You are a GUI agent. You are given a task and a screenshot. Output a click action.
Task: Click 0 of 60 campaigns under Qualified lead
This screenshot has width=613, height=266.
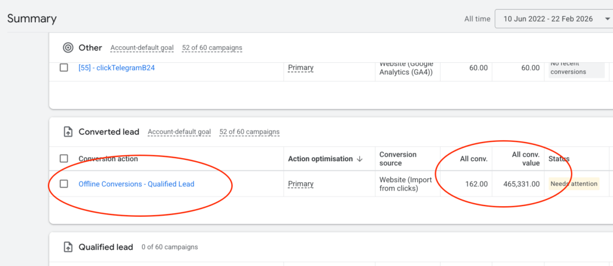click(169, 247)
